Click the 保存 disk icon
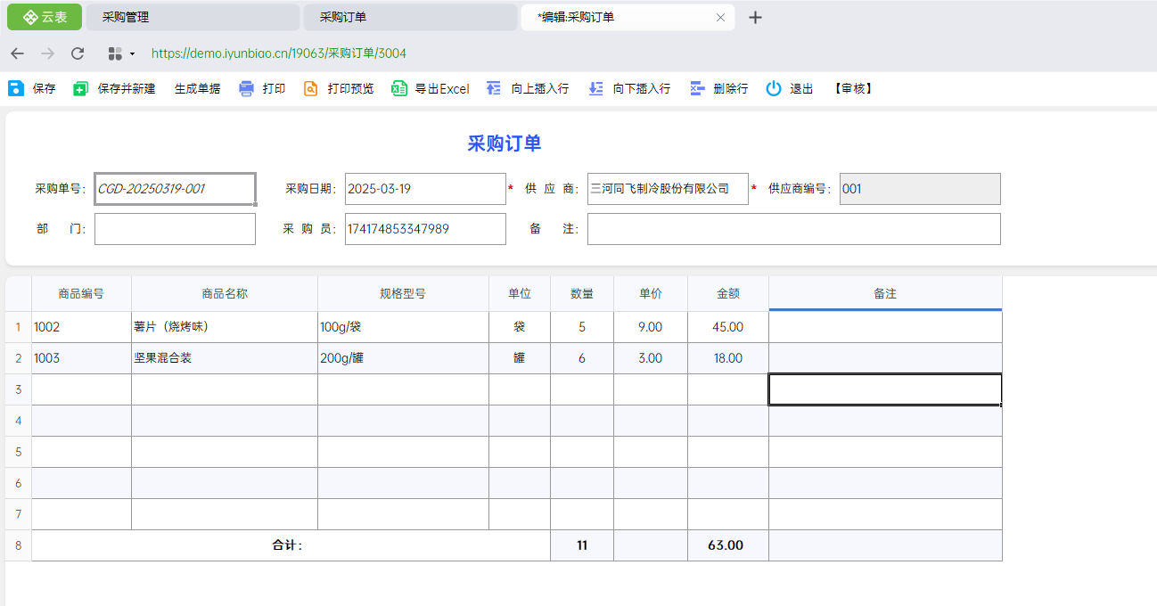Image resolution: width=1157 pixels, height=606 pixels. point(16,88)
